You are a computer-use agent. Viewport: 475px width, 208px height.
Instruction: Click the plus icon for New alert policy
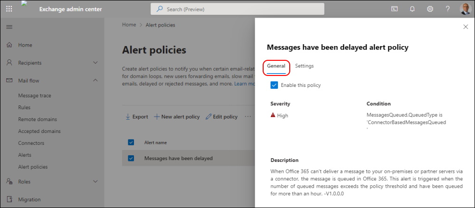[x=157, y=116]
